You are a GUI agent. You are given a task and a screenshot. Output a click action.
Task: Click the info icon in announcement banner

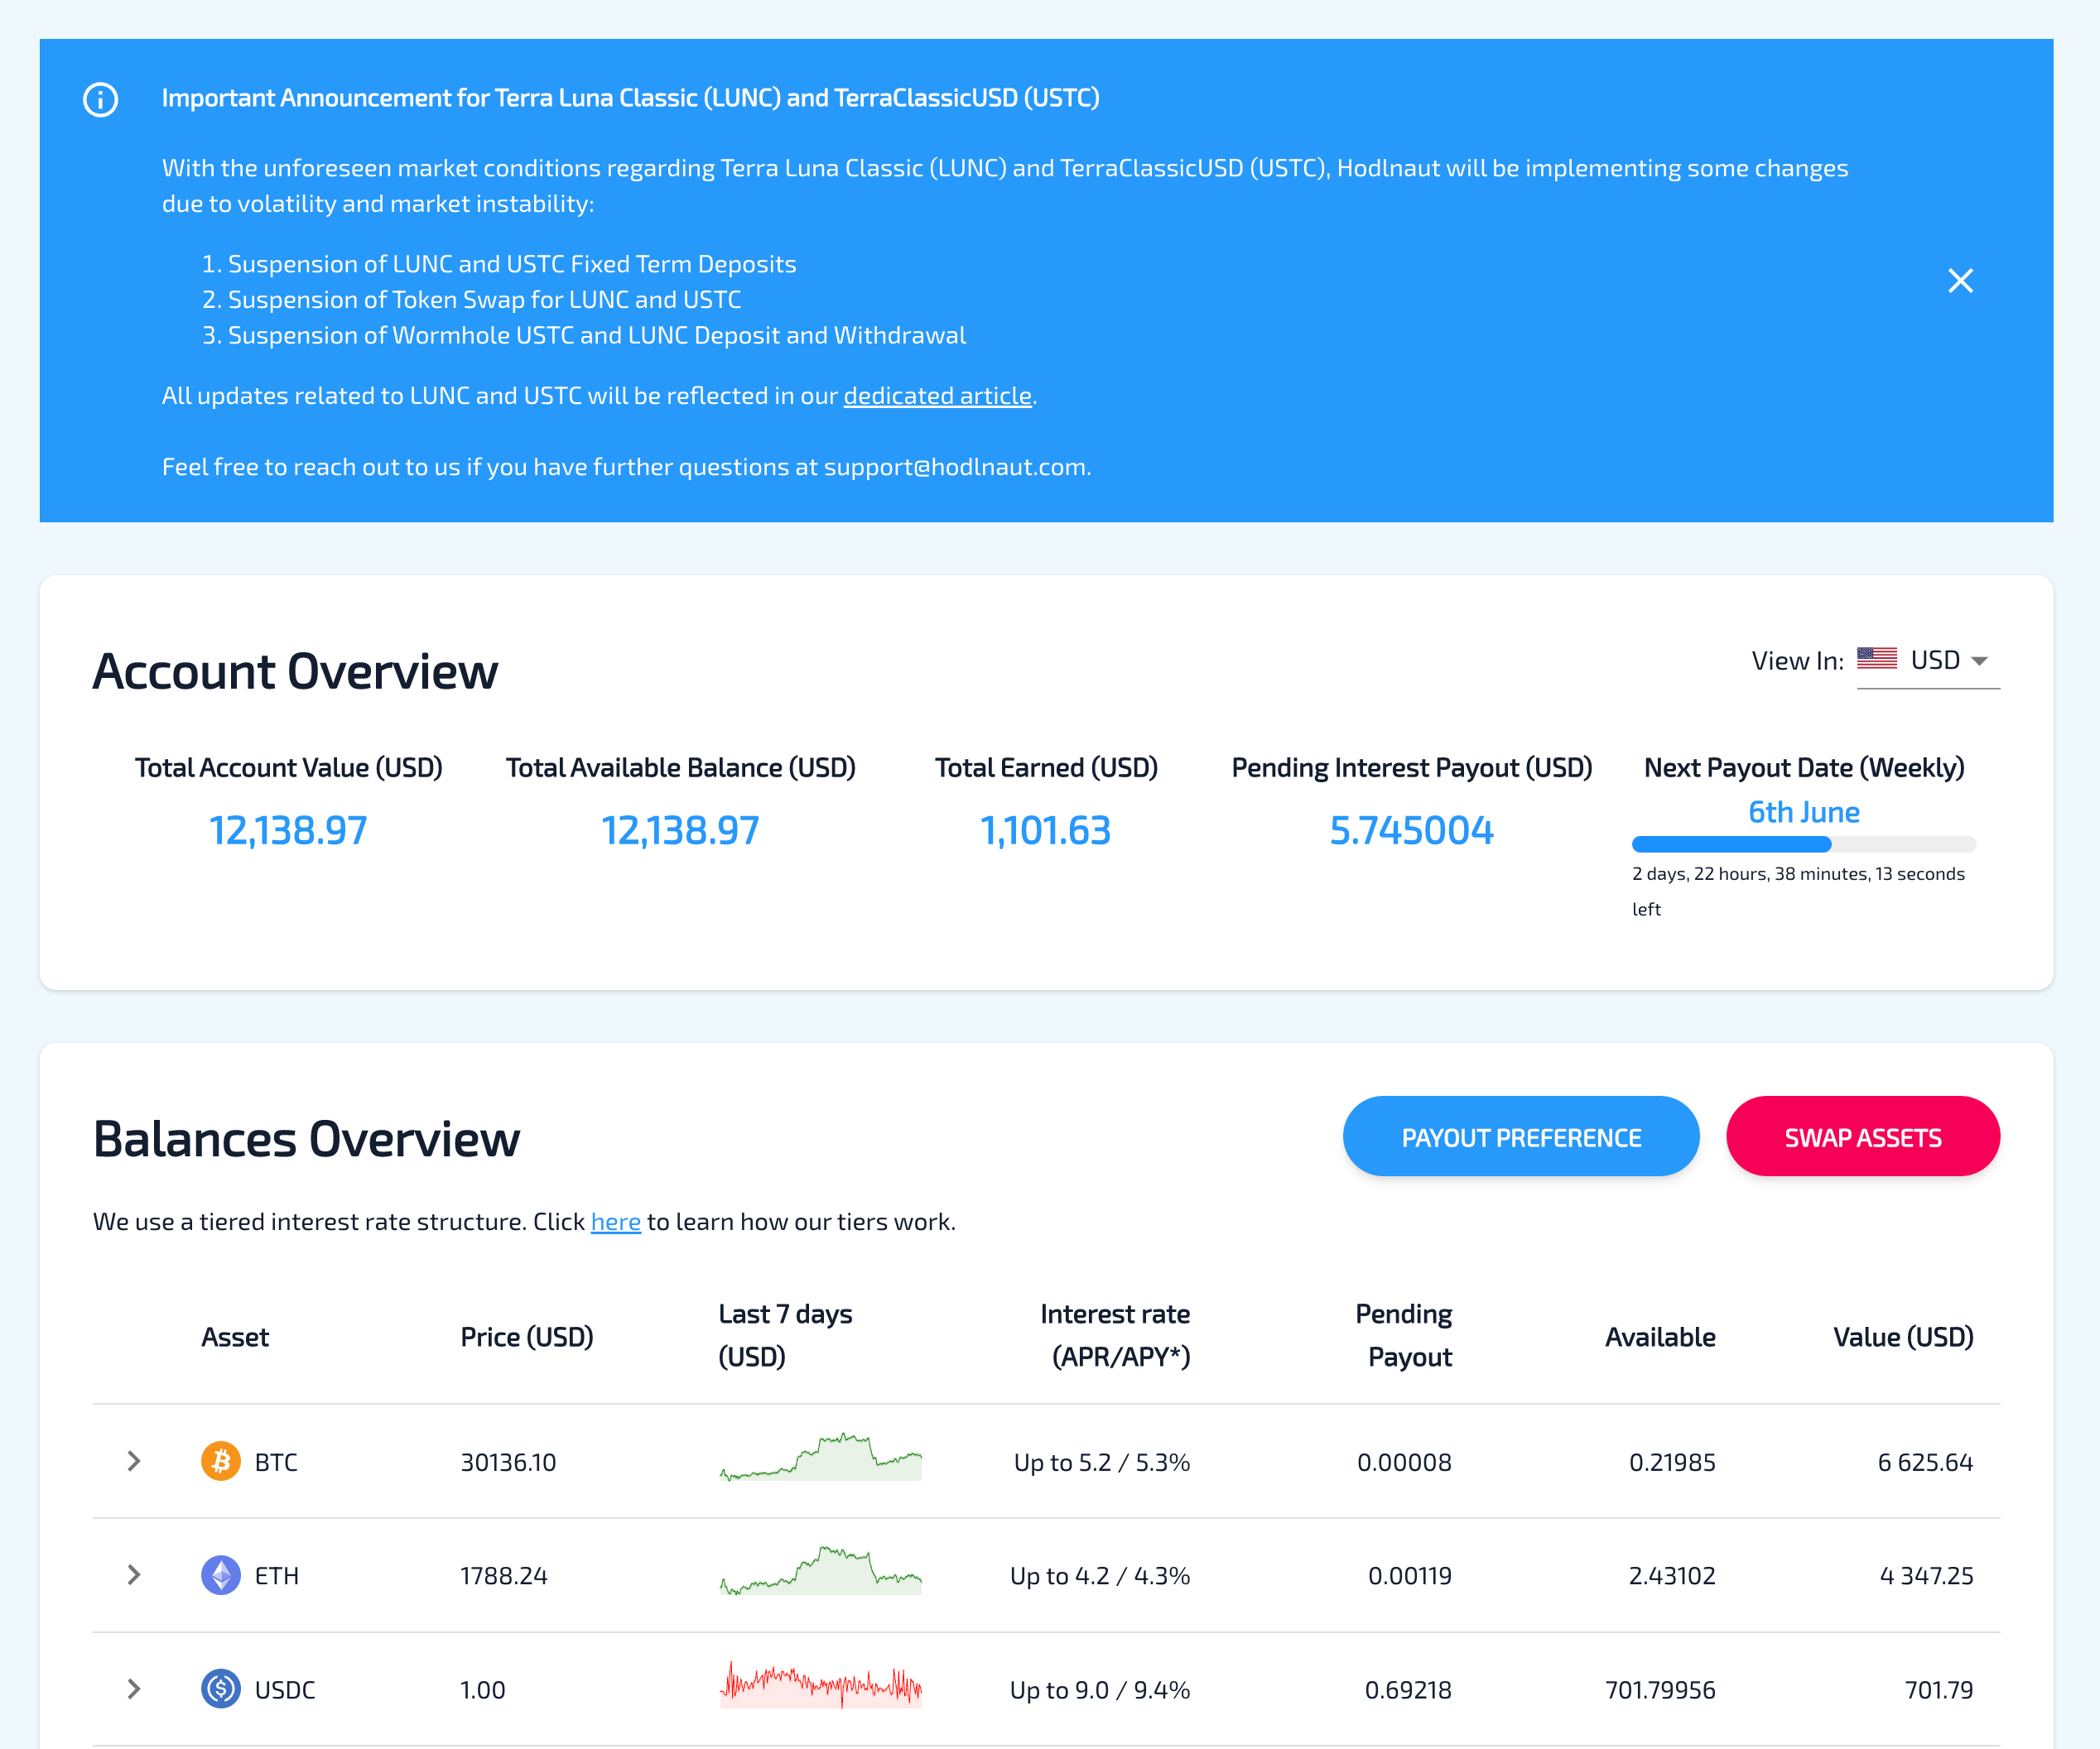100,99
